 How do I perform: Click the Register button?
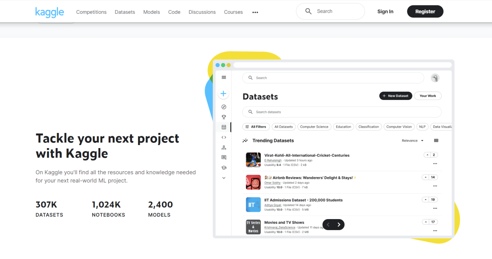(x=425, y=11)
